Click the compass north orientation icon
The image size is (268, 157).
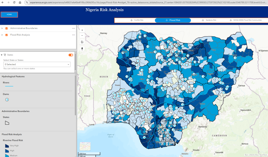(x=82, y=49)
